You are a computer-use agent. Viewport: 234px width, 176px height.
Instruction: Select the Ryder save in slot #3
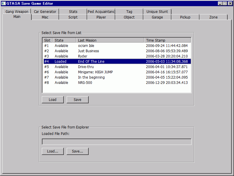(x=117, y=56)
